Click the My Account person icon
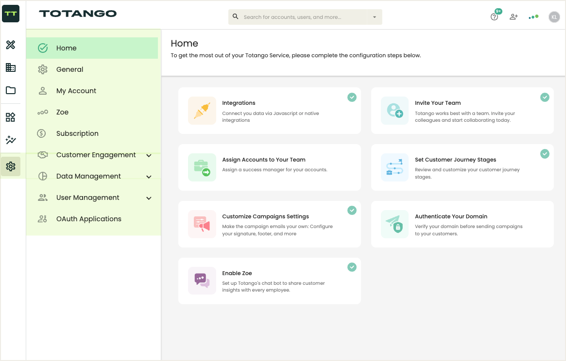 click(43, 91)
